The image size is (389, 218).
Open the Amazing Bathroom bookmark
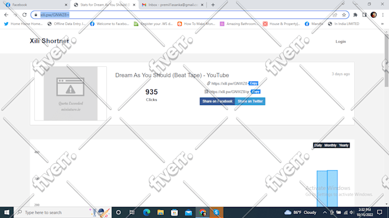click(239, 24)
